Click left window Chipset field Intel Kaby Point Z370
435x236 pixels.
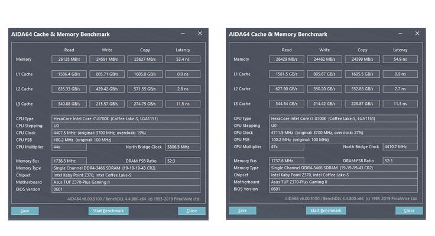(126, 175)
